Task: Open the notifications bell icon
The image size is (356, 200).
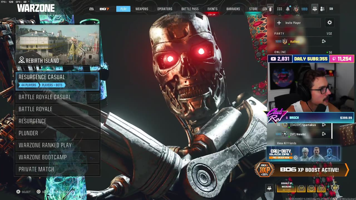Action: click(288, 9)
